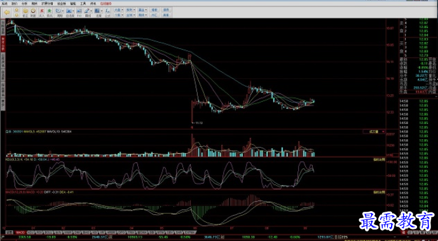Click the 自选股 watchlist icon

pos(69,11)
